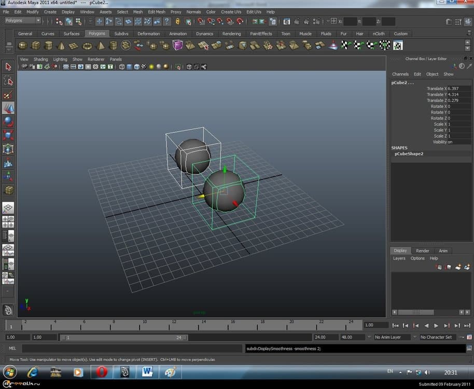Go to start of playback range
The height and width of the screenshot is (389, 474).
395,326
